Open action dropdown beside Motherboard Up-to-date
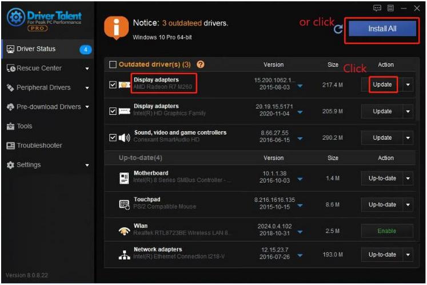The image size is (427, 285). (408, 178)
